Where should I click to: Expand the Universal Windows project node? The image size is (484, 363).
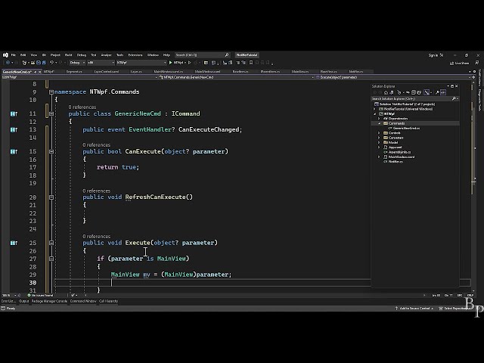pyautogui.click(x=375, y=109)
